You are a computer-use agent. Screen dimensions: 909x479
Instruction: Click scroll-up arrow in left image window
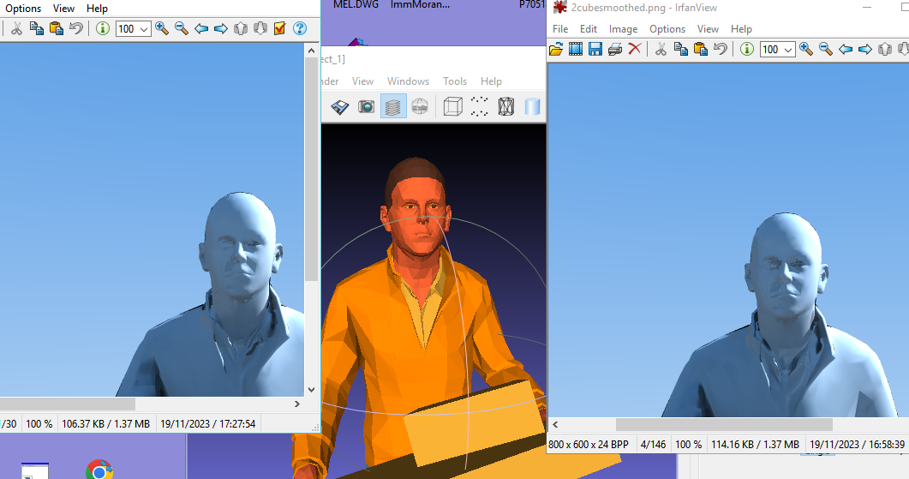[x=312, y=50]
